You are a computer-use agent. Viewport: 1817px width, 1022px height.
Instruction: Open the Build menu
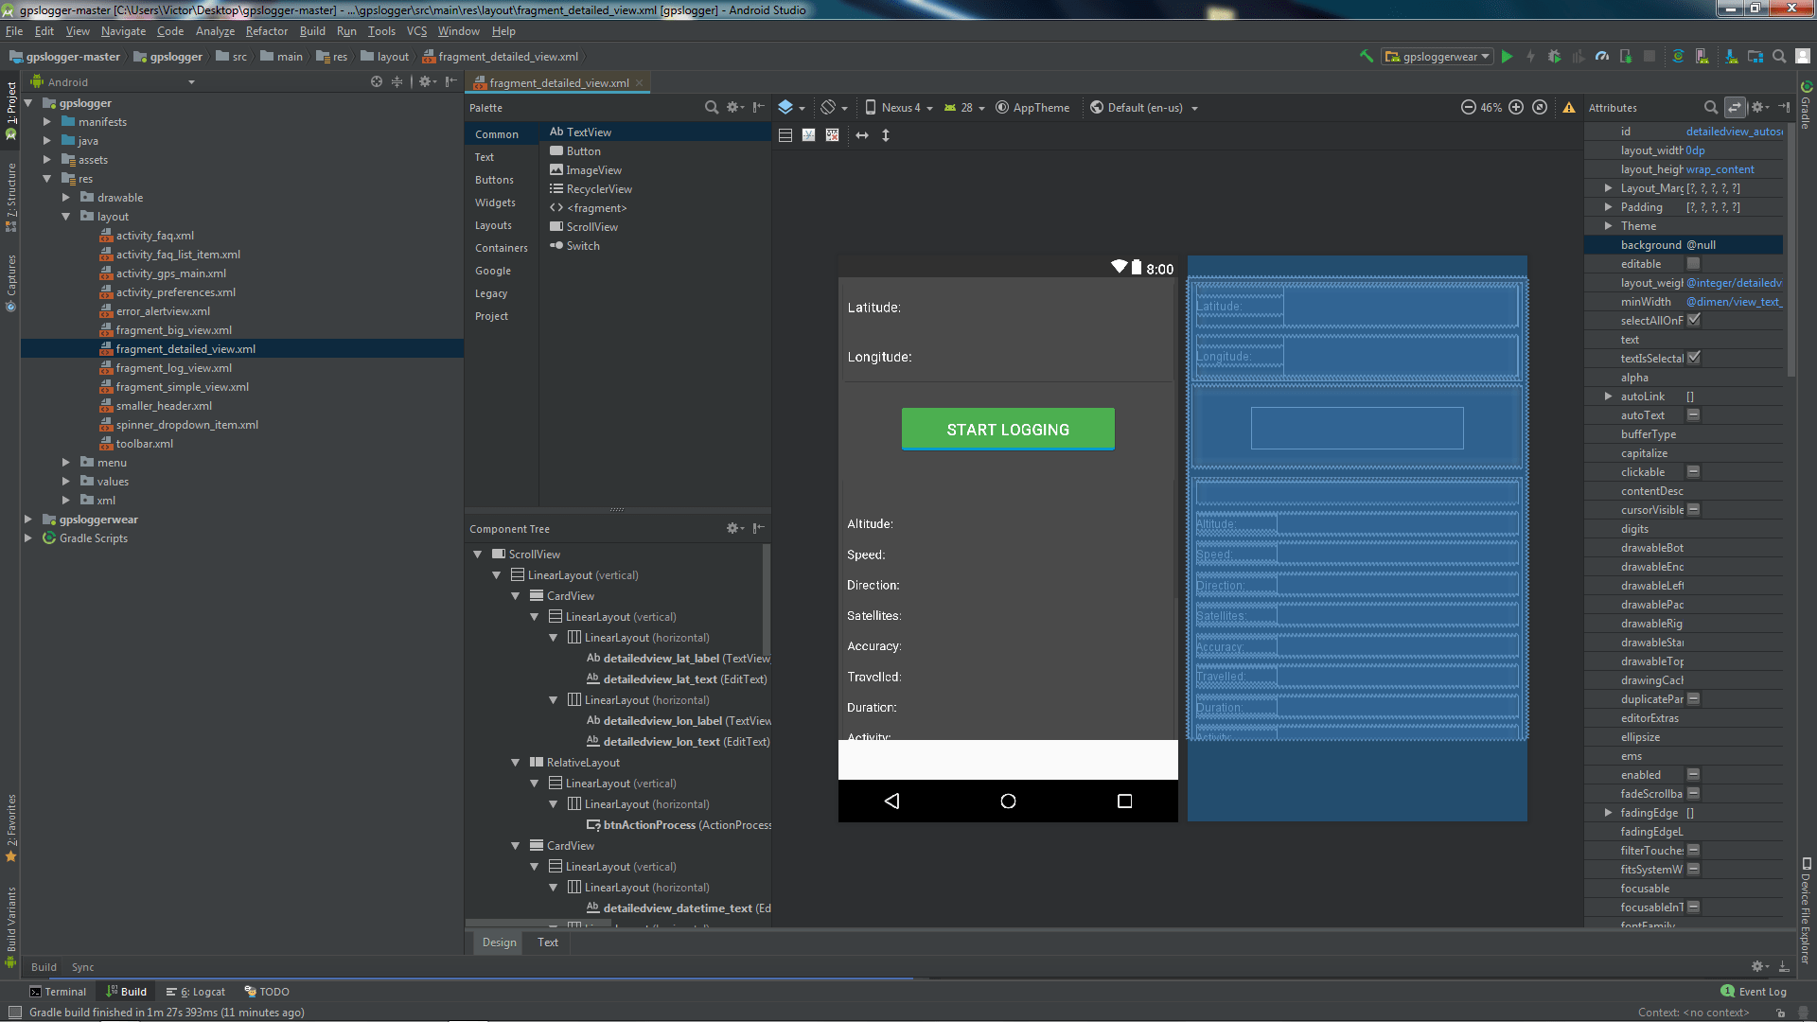[x=312, y=31]
